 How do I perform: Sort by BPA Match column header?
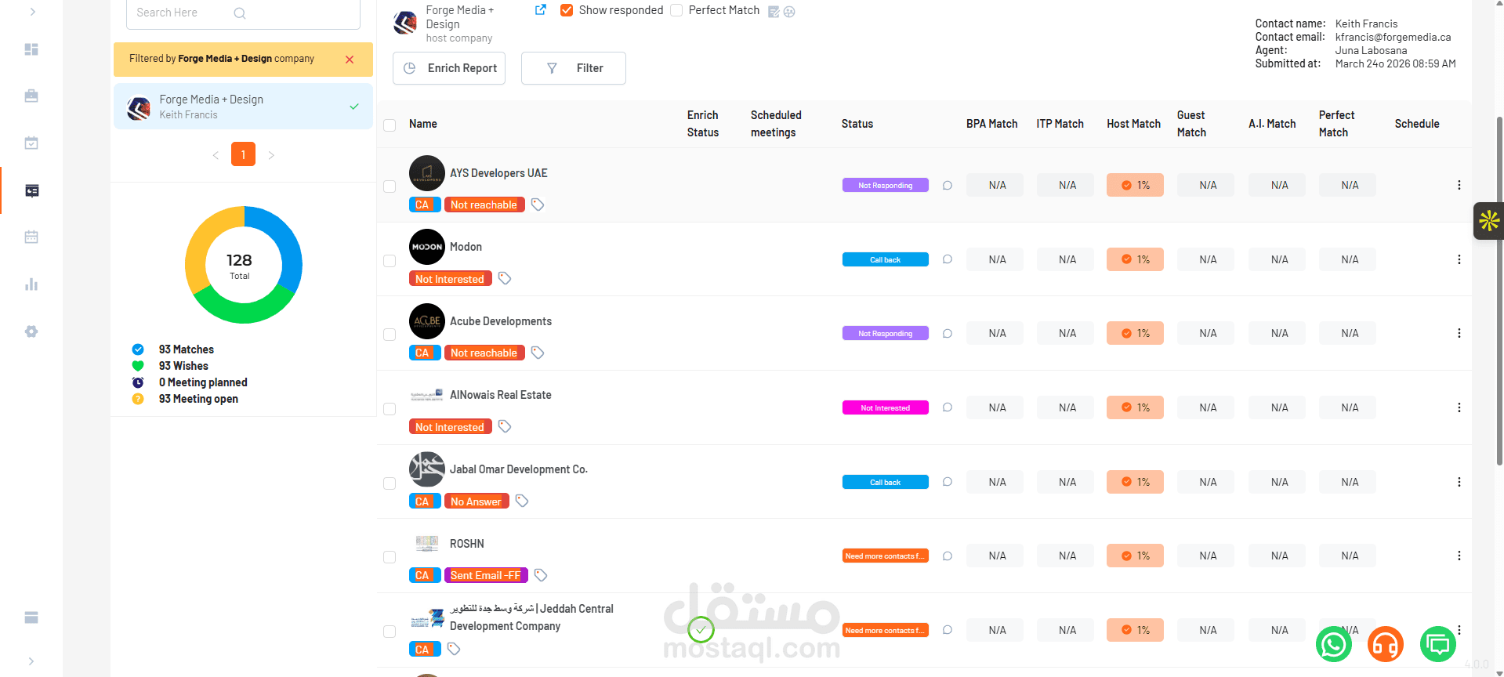[x=991, y=124]
